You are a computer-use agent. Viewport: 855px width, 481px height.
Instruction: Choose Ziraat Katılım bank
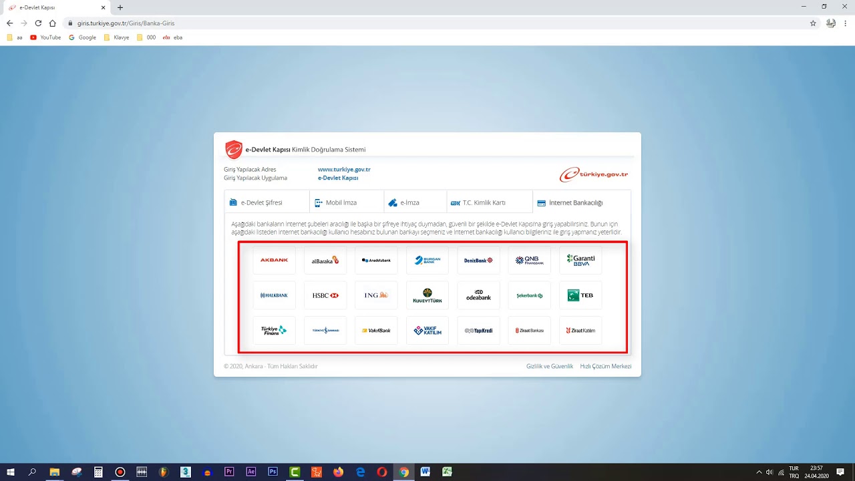pyautogui.click(x=580, y=330)
